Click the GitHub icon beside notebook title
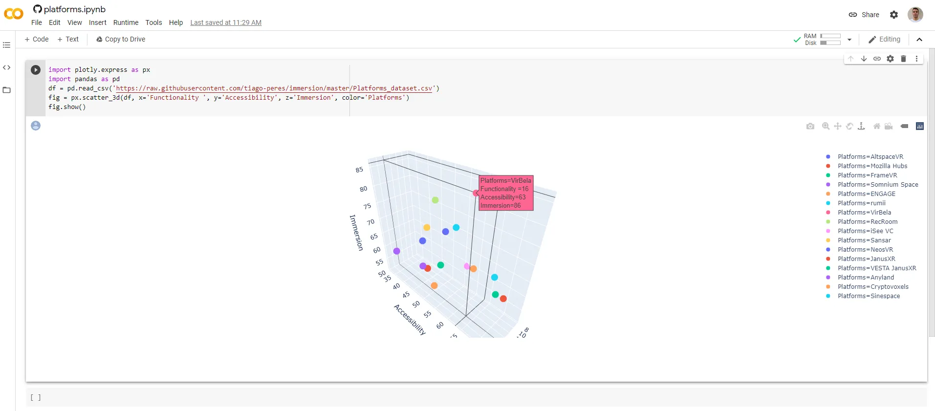The height and width of the screenshot is (411, 935). 38,9
